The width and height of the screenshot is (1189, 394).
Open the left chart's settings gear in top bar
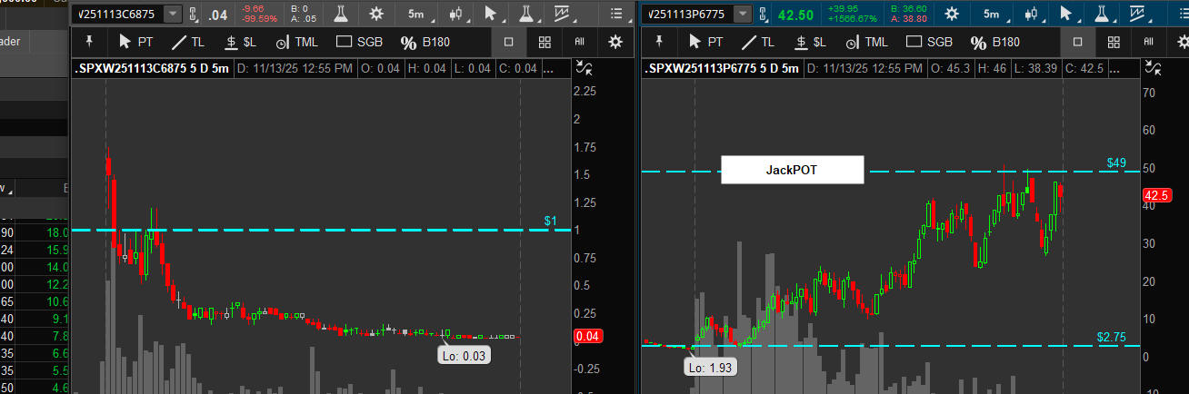click(x=375, y=14)
